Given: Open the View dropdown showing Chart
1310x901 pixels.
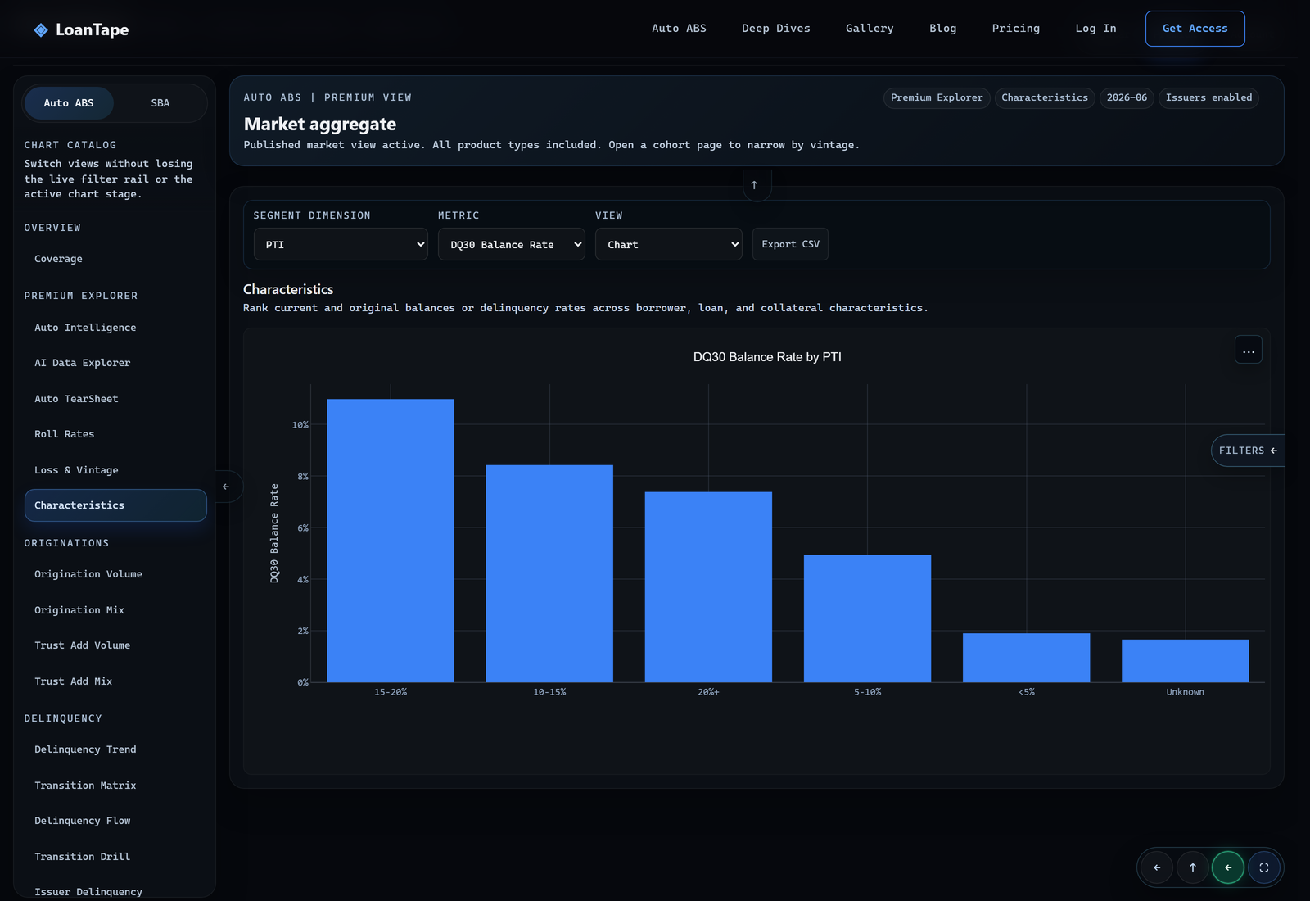Looking at the screenshot, I should [669, 244].
